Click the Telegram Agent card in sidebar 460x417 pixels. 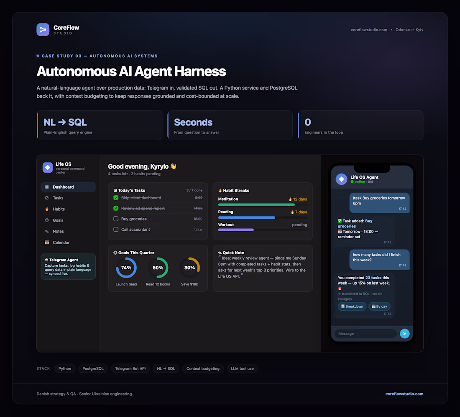[68, 266]
